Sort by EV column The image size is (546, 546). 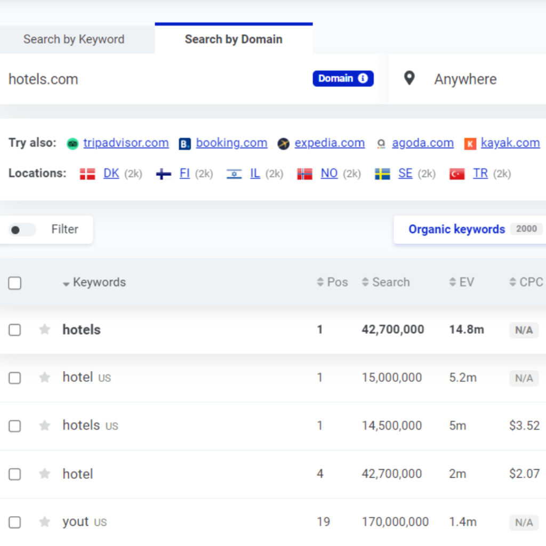pos(462,282)
